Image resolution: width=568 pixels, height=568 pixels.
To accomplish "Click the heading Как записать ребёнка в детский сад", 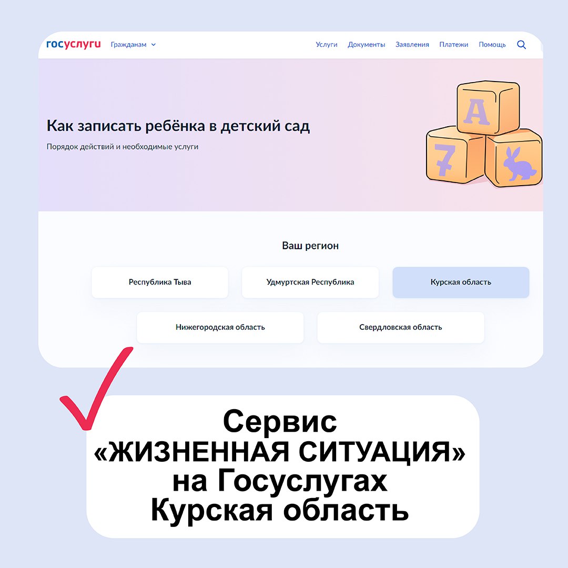I will pos(178,126).
